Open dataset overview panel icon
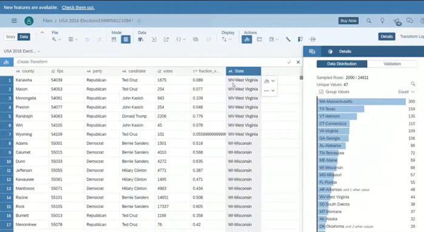 [x=312, y=51]
